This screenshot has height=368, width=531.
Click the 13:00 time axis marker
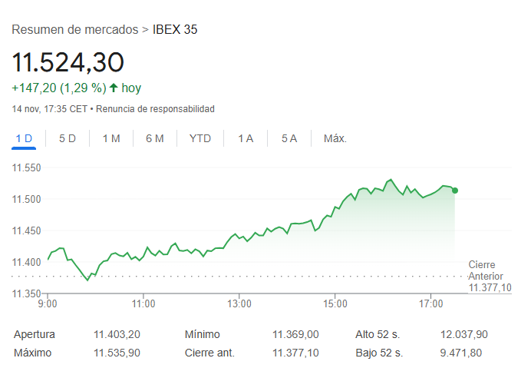coord(239,304)
